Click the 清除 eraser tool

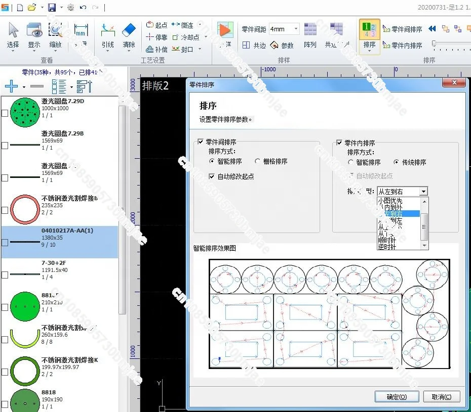point(129,35)
